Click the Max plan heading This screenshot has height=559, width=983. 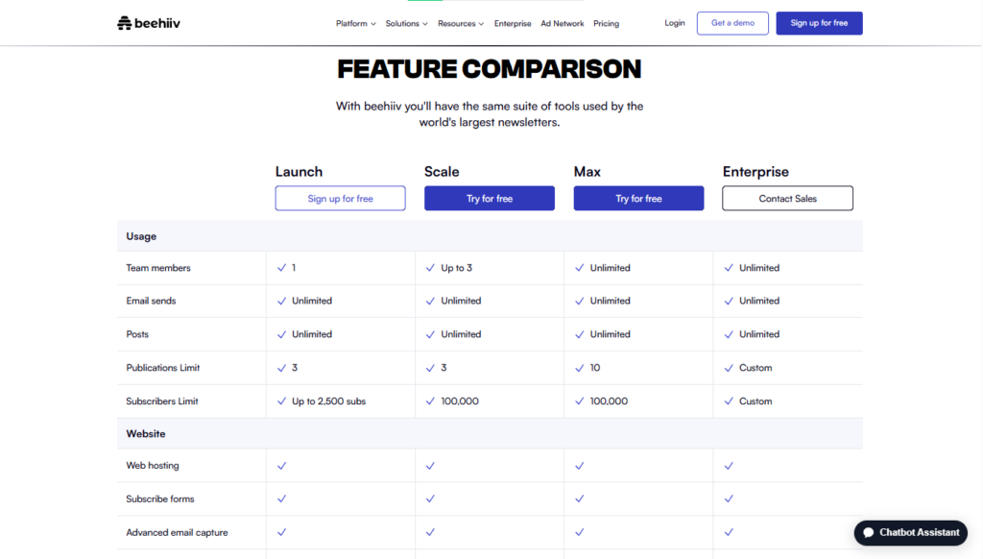point(587,171)
